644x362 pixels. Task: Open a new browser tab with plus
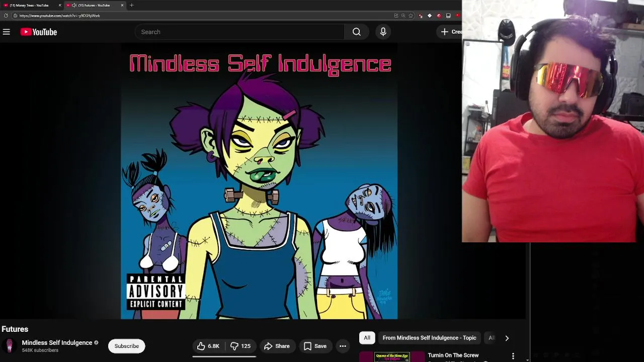[131, 5]
